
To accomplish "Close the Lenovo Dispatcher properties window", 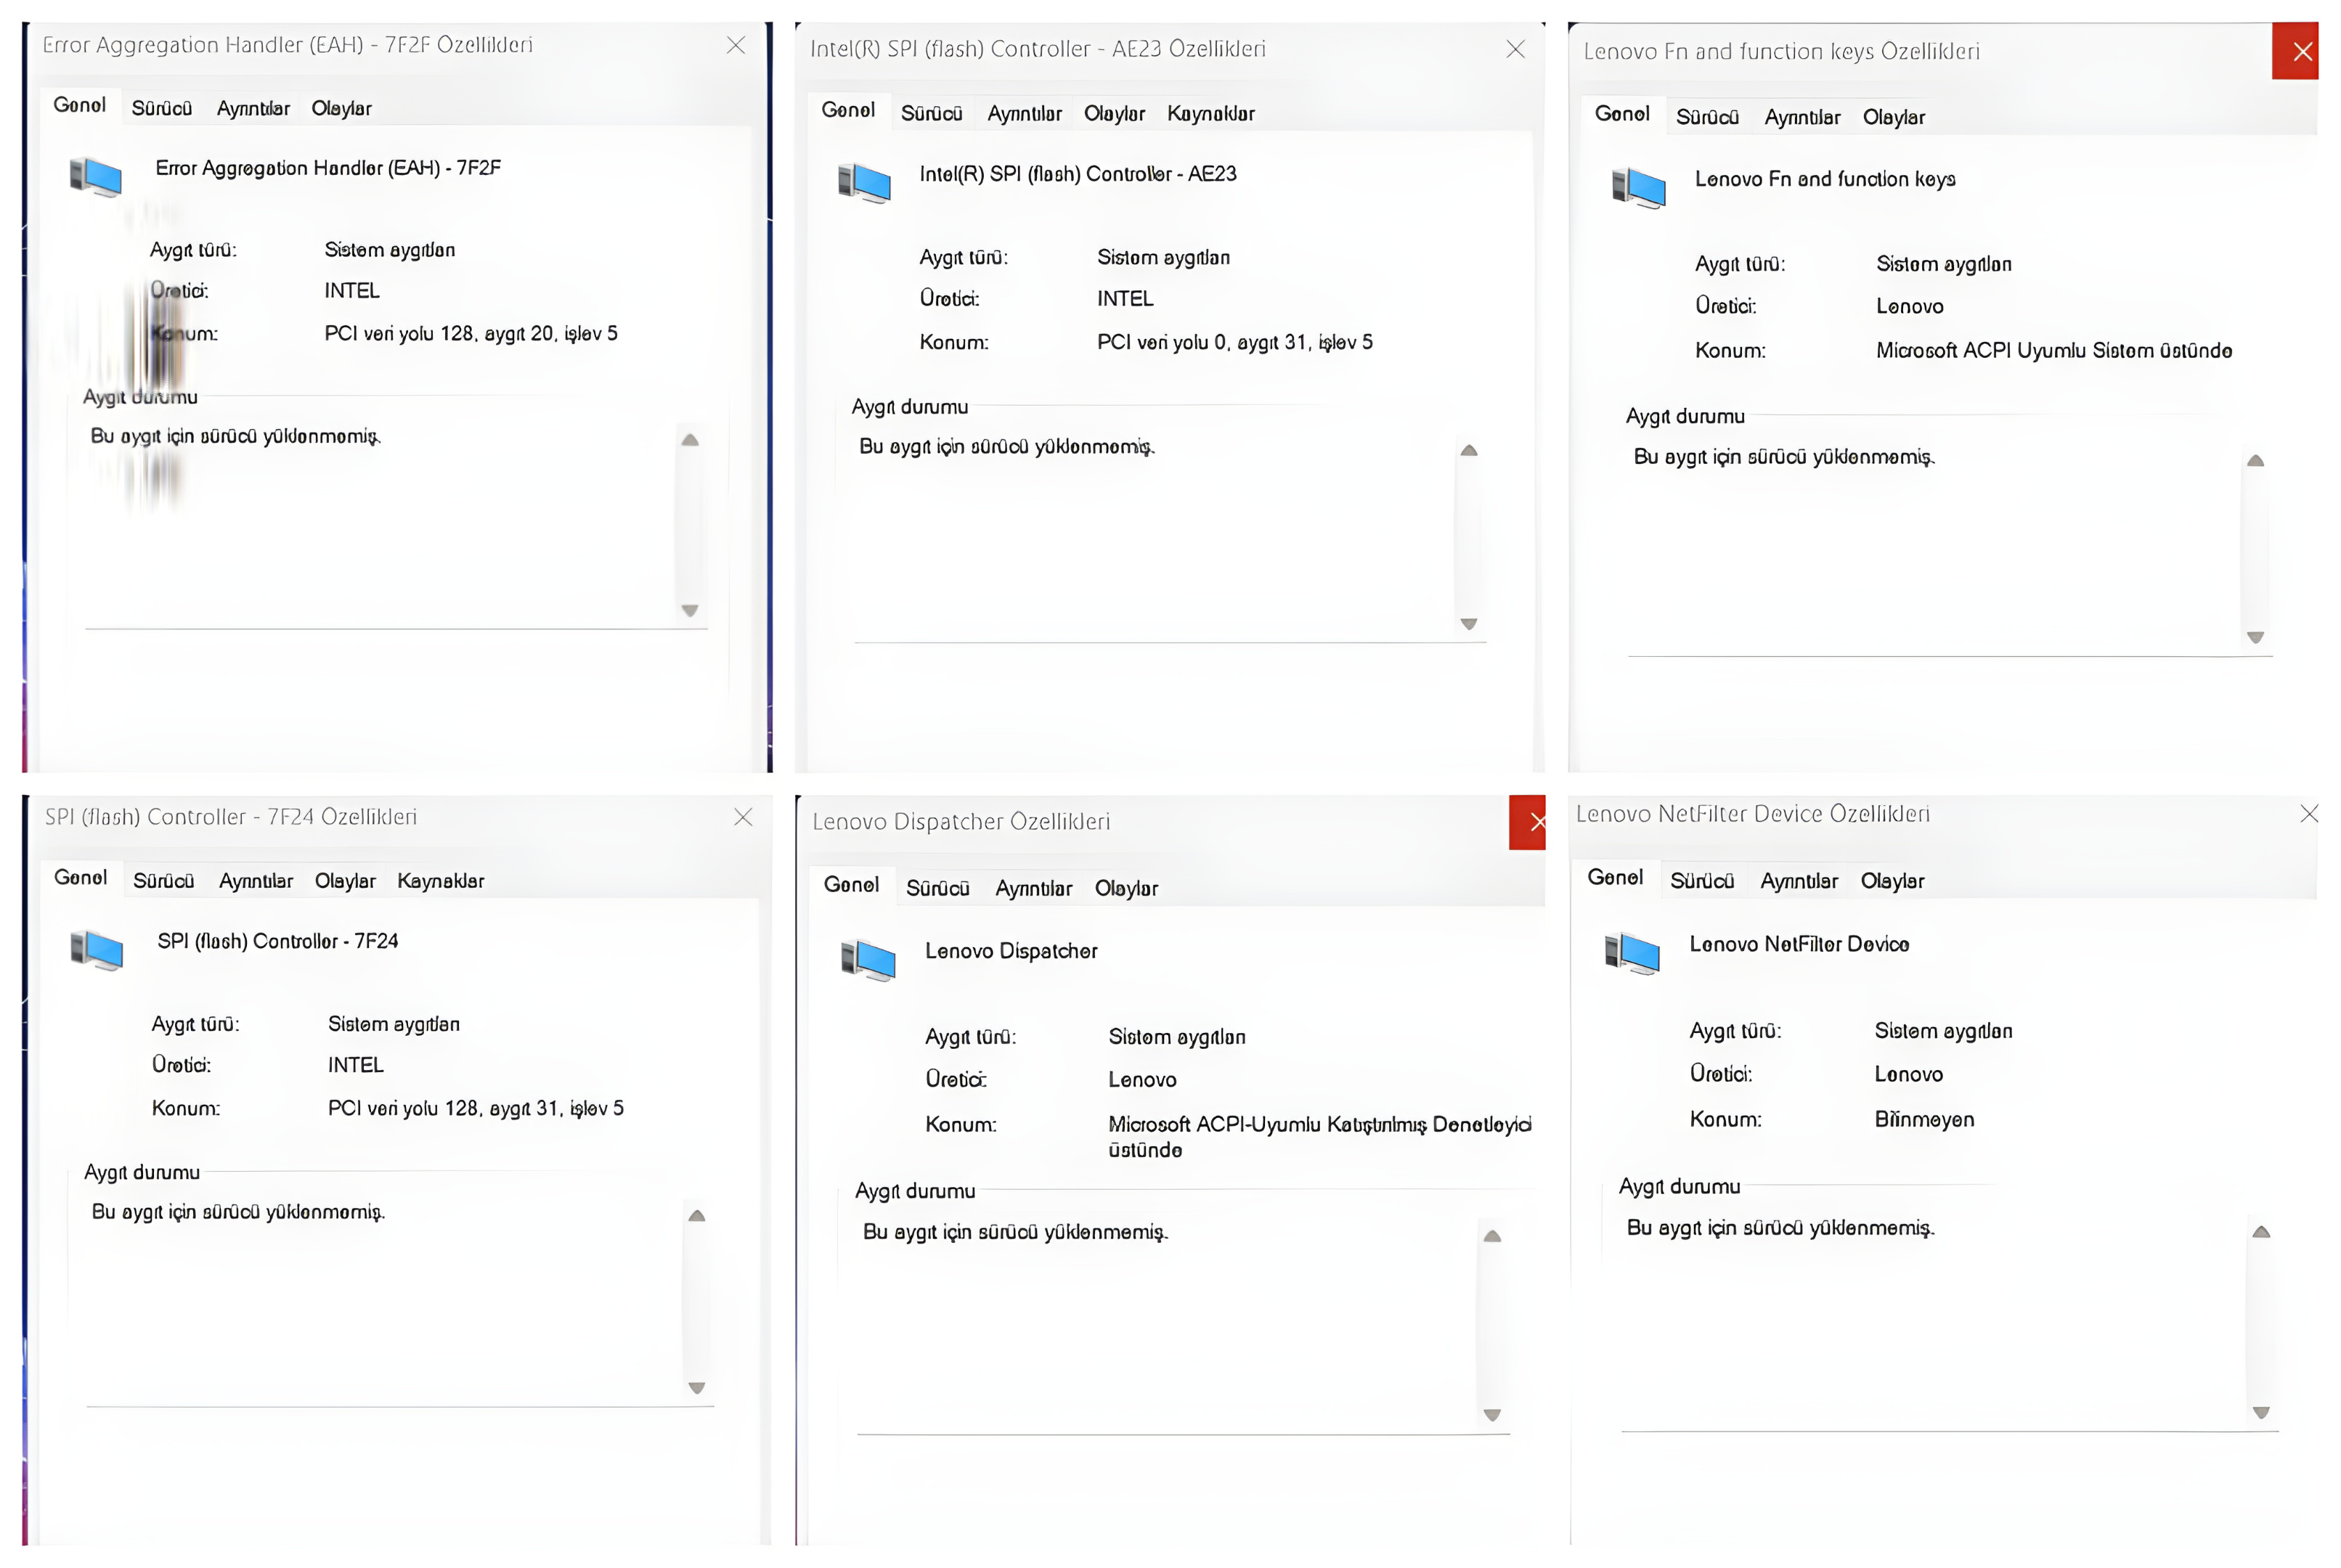I will (1528, 822).
